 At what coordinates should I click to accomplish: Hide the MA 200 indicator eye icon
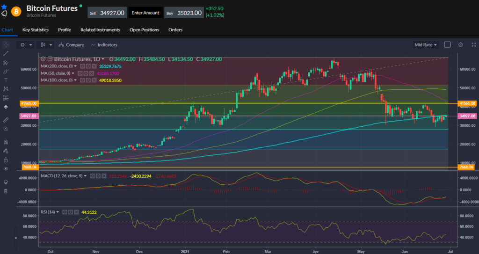pyautogui.click(x=82, y=66)
